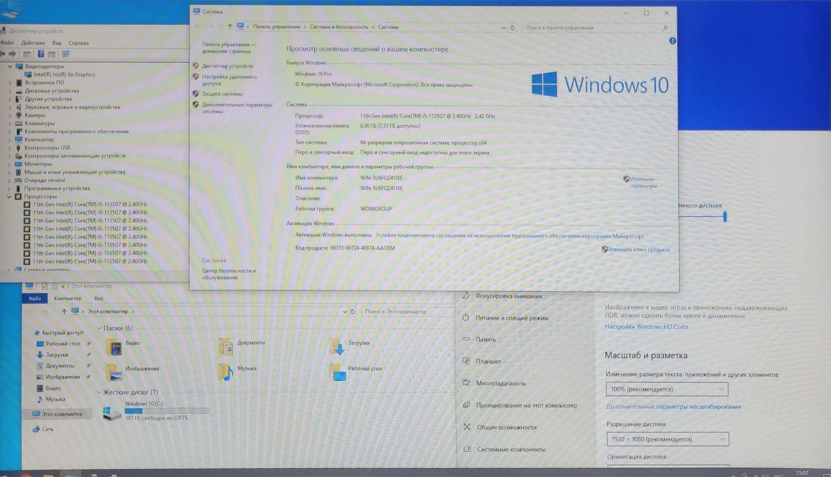Click the refresh icon in System window address bar
Viewport: 831px width, 477px height.
click(513, 28)
